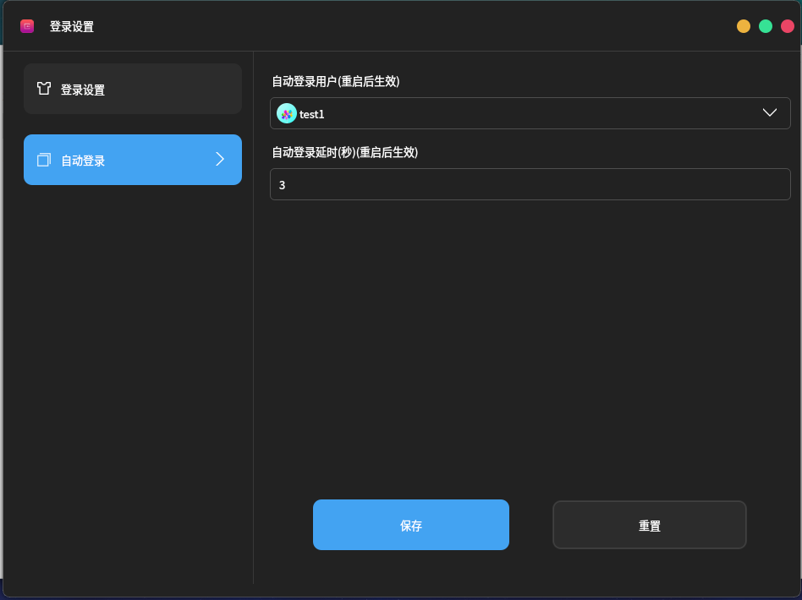Click the right arrow icon on the blue card

220,159
